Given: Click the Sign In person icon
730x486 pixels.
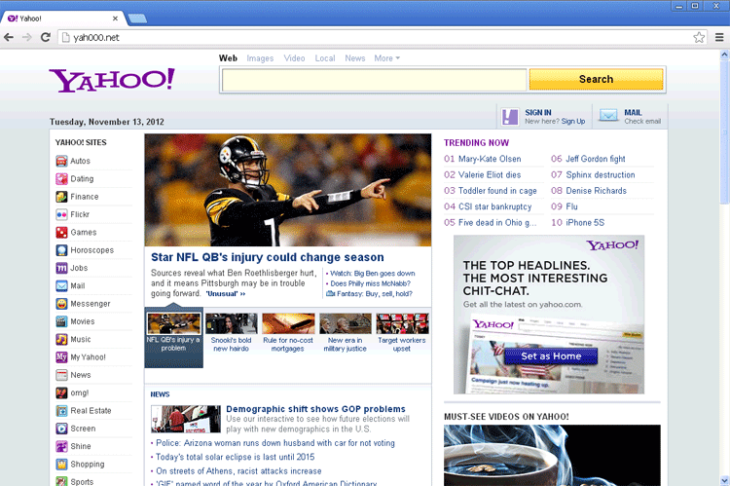Looking at the screenshot, I should coord(510,117).
